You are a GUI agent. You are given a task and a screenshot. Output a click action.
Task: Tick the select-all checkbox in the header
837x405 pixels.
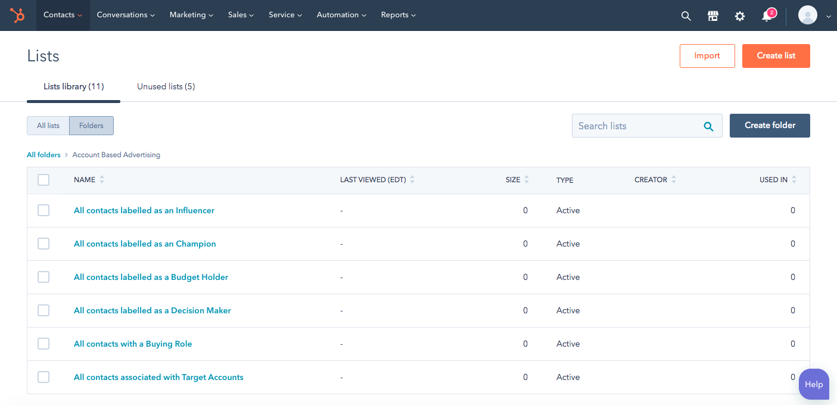coord(43,180)
